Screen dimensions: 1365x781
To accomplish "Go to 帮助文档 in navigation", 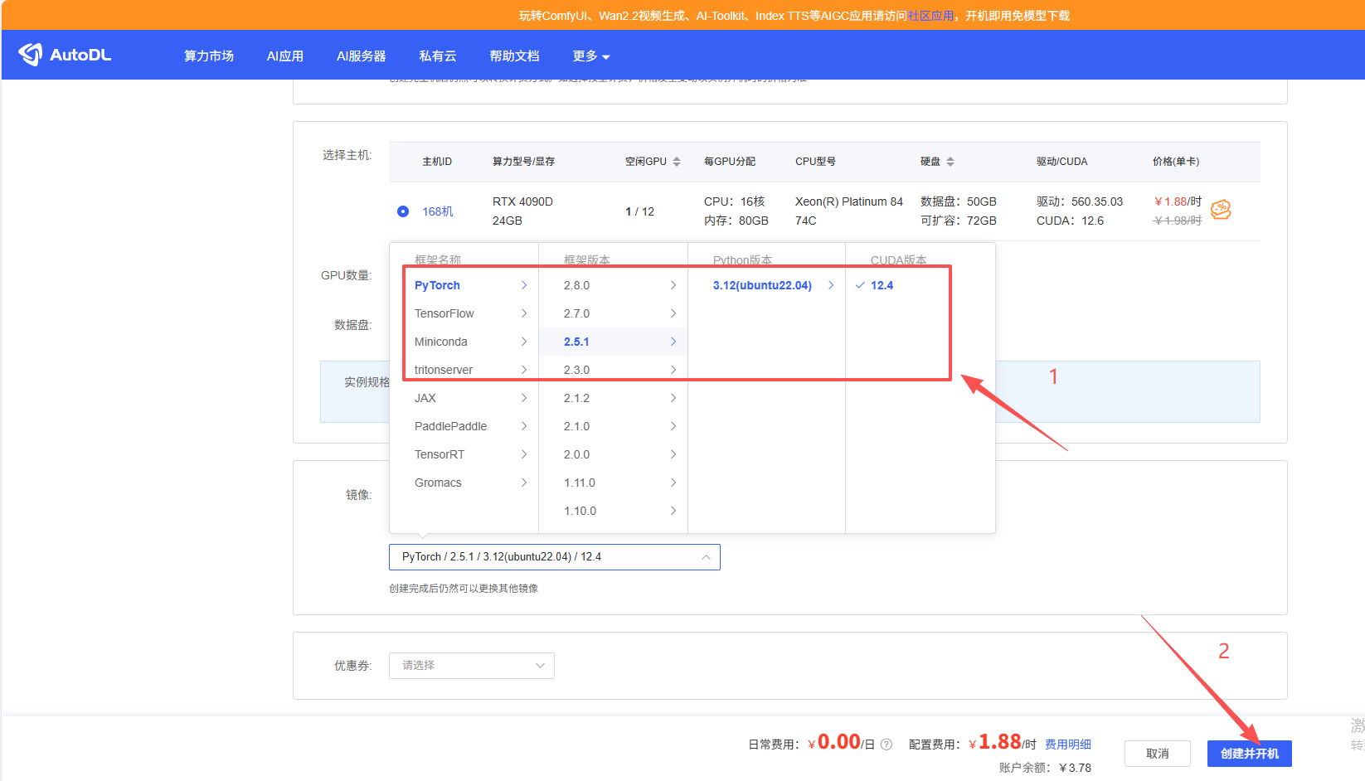I will (x=514, y=56).
